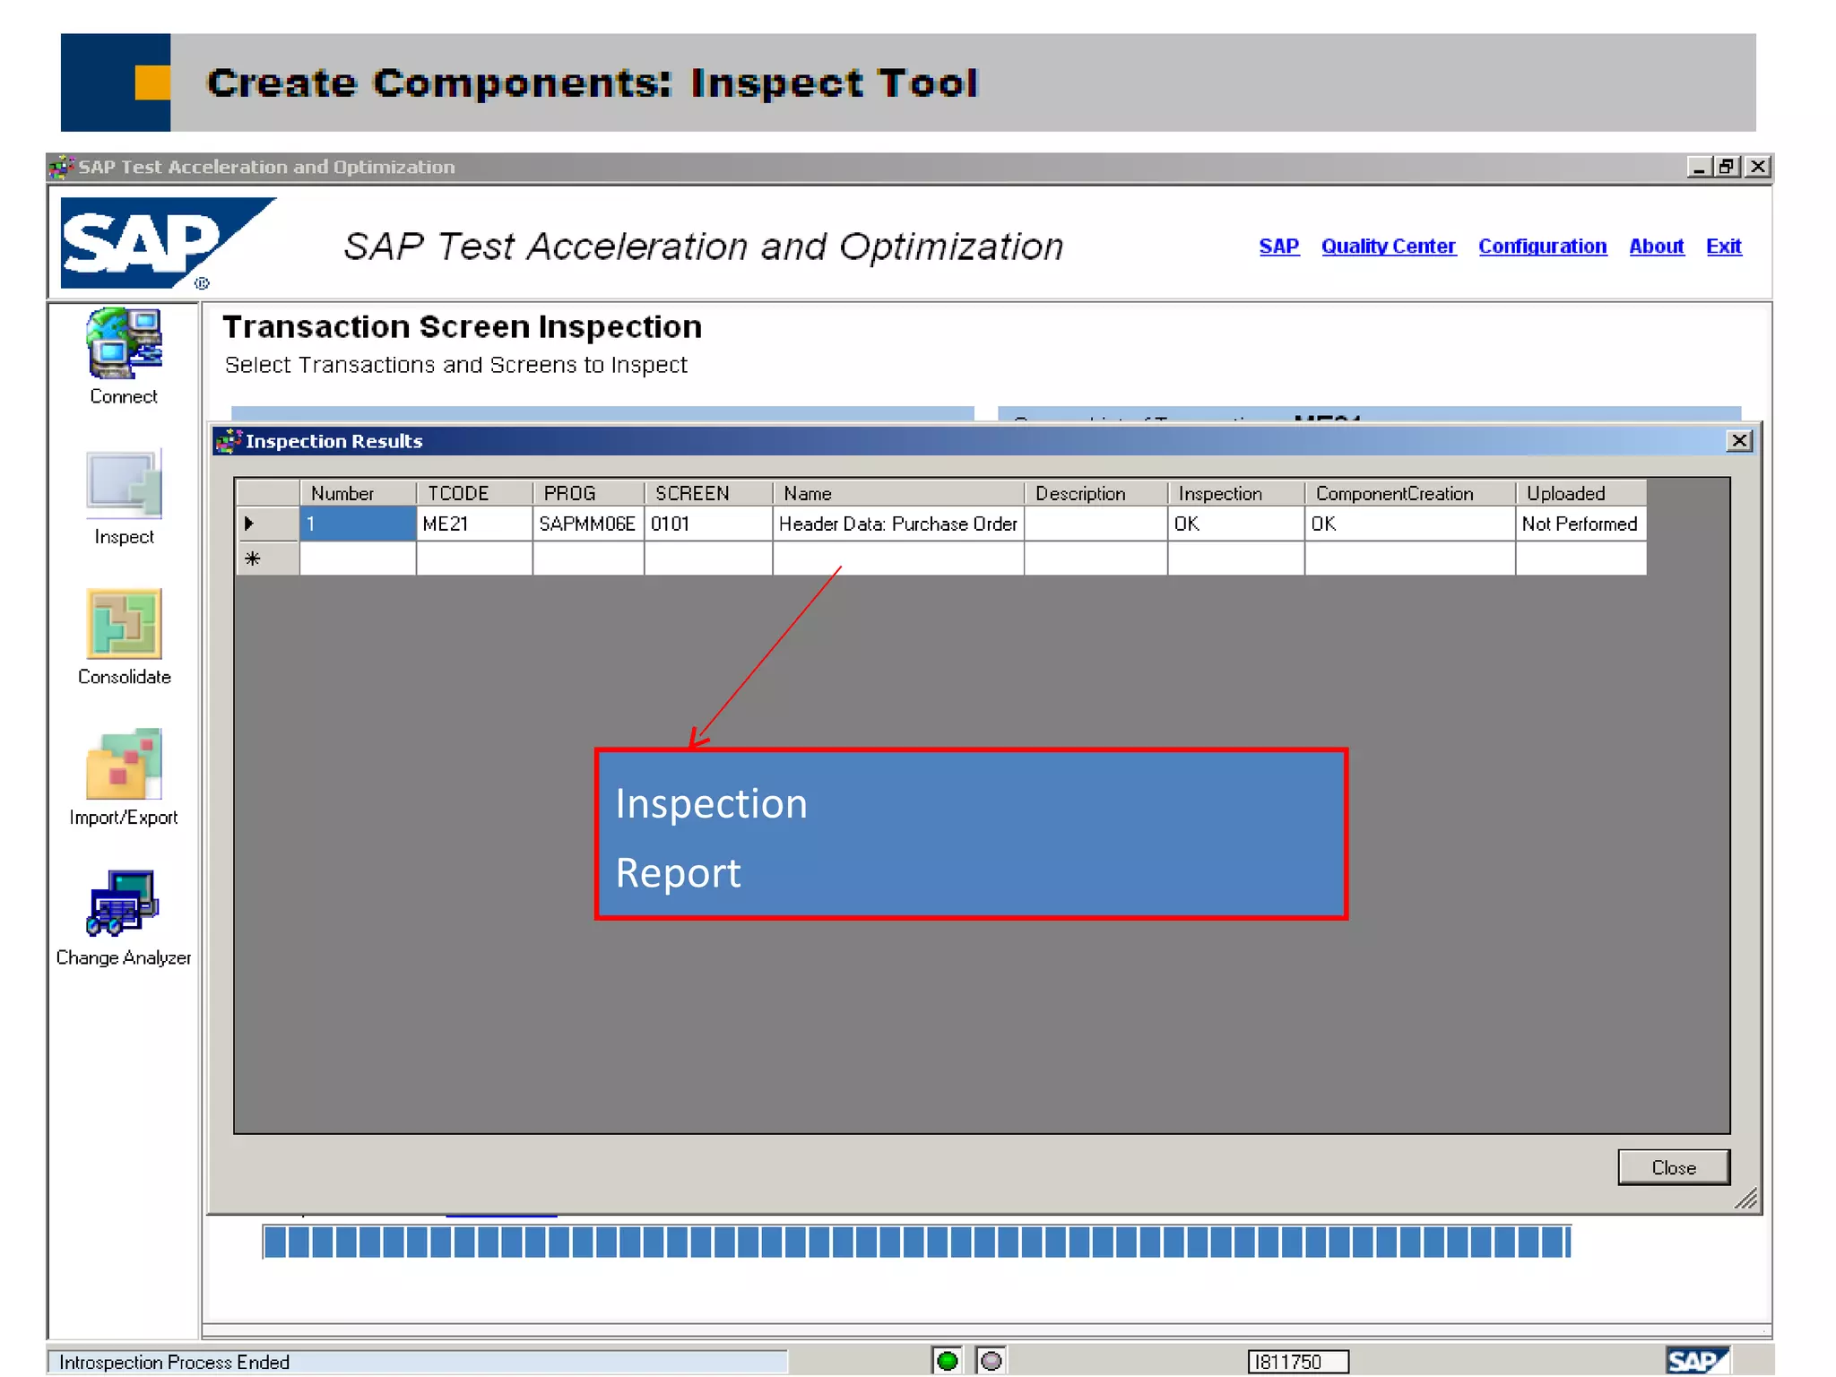This screenshot has width=1836, height=1377.
Task: Click the Inspection Results dialog title icon
Action: (x=229, y=440)
